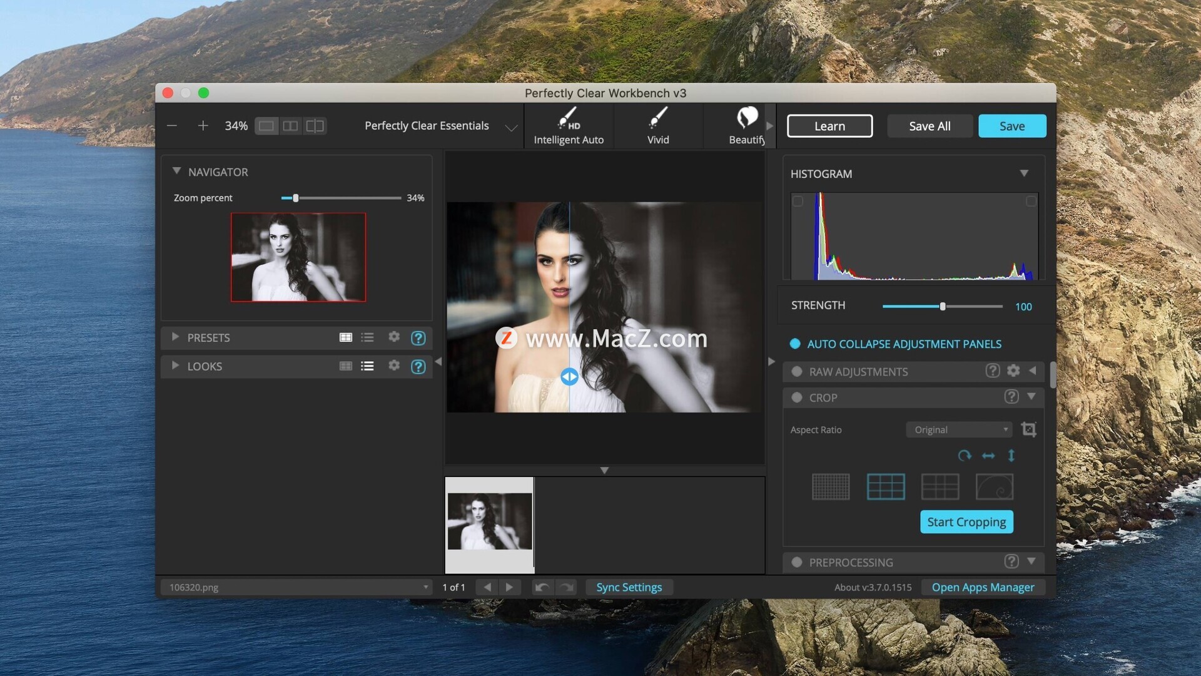The image size is (1201, 676).
Task: Open help for Raw Adjustments
Action: 993,371
